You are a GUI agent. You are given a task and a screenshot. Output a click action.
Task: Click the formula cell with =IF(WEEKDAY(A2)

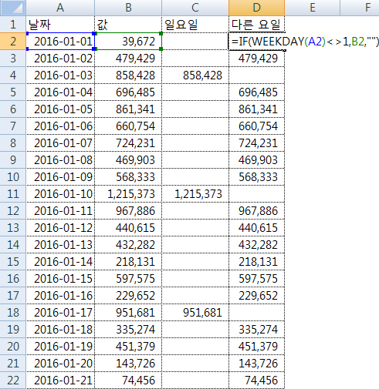point(256,42)
